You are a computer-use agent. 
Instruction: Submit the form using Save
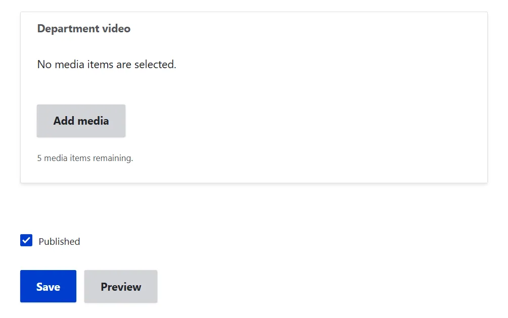49,286
